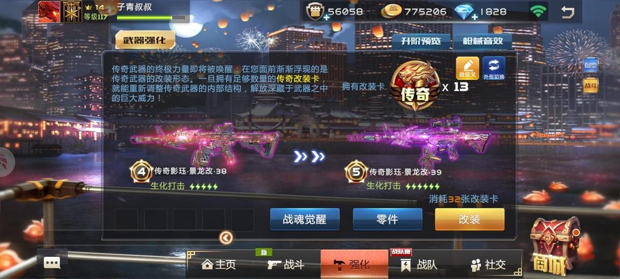
Task: Open the 战队 team tab
Action: 419,264
